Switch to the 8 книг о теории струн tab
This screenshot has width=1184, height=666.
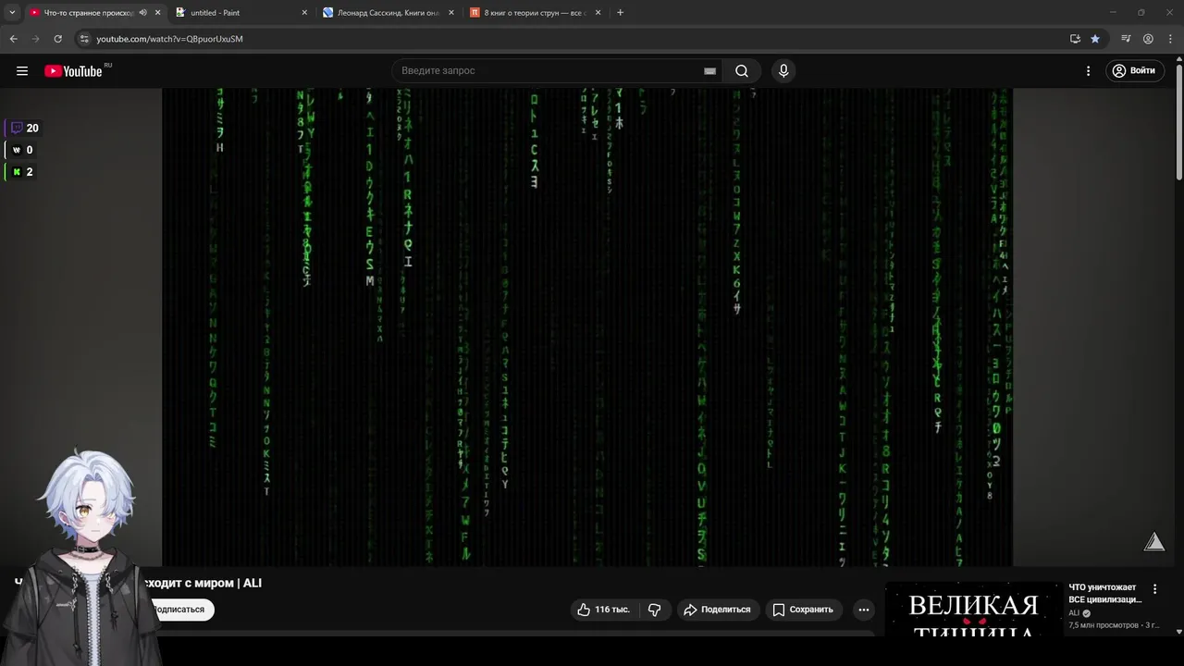535,13
